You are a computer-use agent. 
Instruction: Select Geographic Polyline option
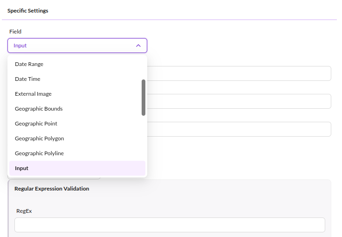pos(77,153)
